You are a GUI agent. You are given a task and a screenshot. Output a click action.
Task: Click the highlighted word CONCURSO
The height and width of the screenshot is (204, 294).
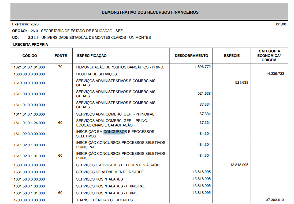coord(114,132)
